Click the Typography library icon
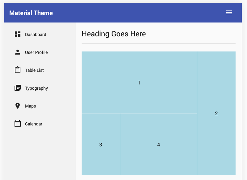Image resolution: width=247 pixels, height=180 pixels. tap(18, 88)
